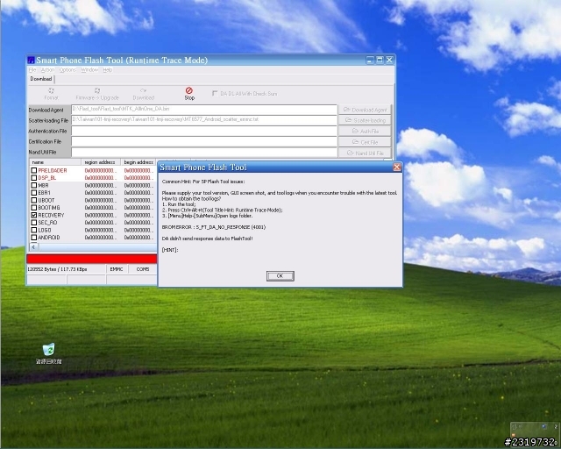Select the Download tab

pos(41,79)
